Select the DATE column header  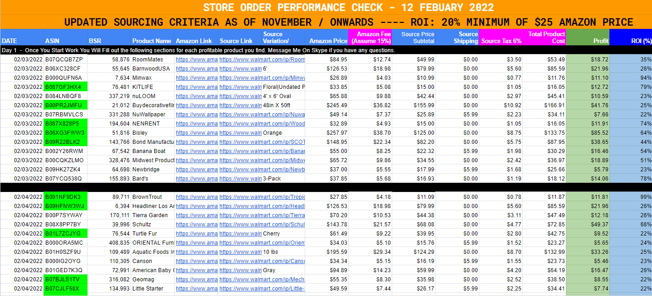click(x=22, y=37)
